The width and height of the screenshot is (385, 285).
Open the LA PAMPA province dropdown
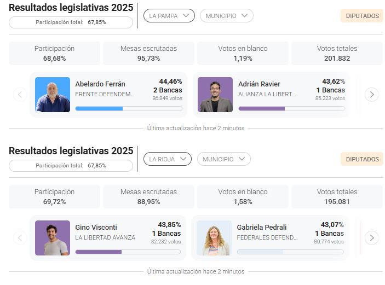coord(169,16)
